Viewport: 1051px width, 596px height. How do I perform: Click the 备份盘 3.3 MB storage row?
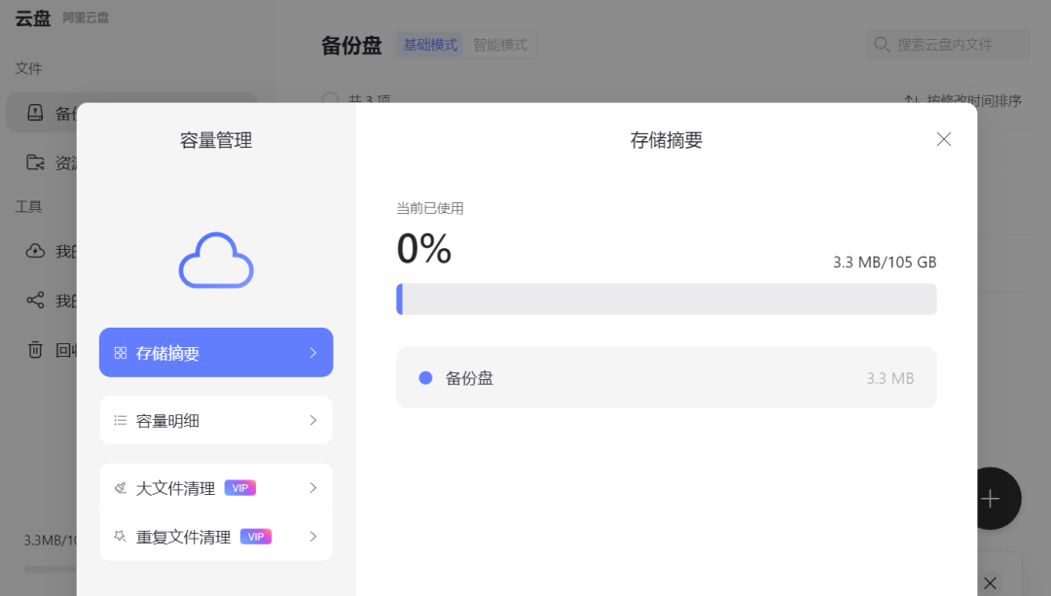pyautogui.click(x=667, y=377)
